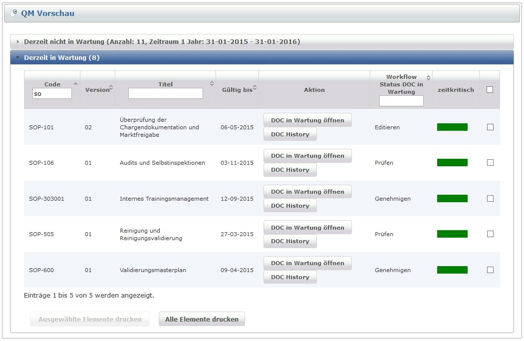Select the SOP-600 code cell

coord(41,270)
